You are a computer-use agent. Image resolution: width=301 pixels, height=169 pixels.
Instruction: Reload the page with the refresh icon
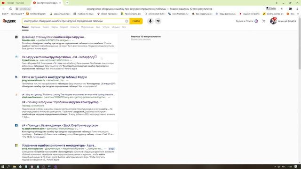click(x=10, y=9)
